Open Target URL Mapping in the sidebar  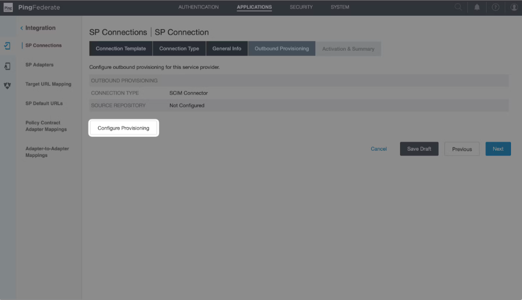[48, 84]
